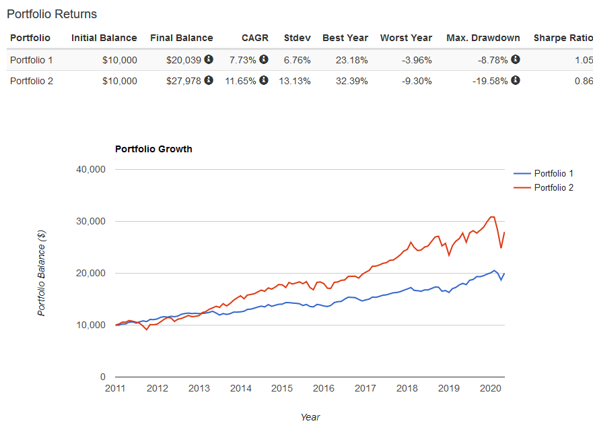Click the Portfolio Growth chart title

coord(153,149)
